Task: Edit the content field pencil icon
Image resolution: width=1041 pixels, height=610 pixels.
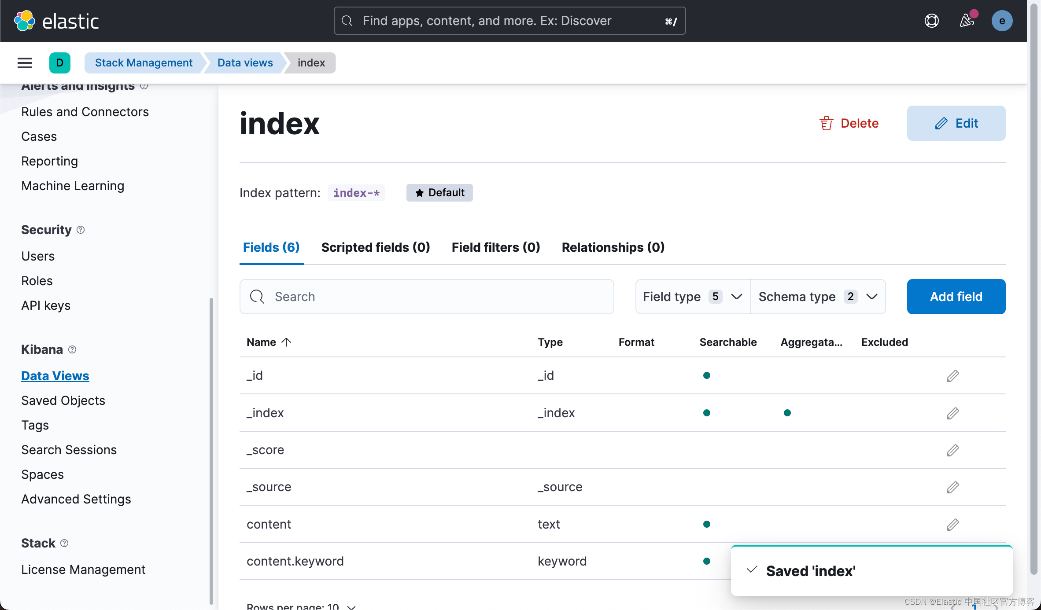Action: click(x=952, y=525)
